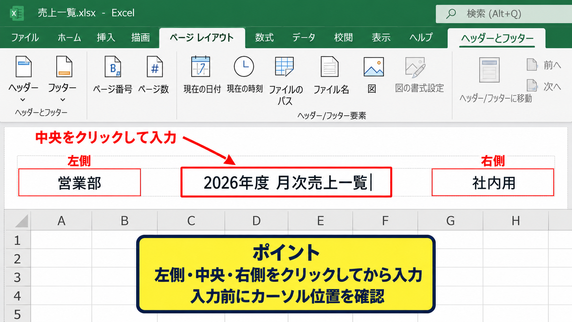Select the ヘッダーとフッター contextual tab
This screenshot has width=572, height=322.
pyautogui.click(x=497, y=38)
